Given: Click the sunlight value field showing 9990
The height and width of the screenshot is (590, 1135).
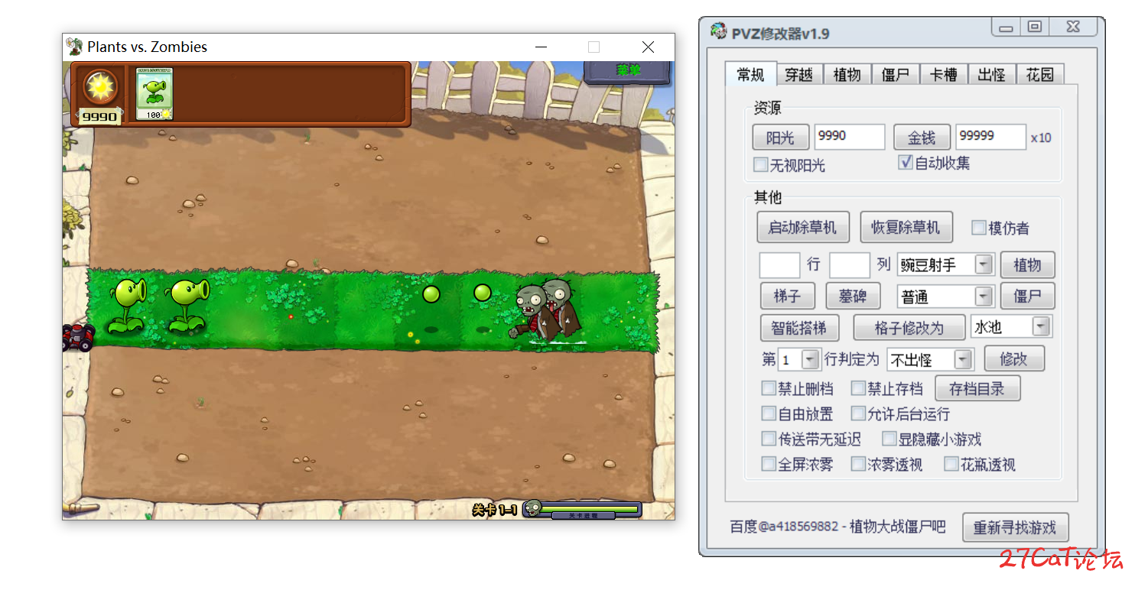Looking at the screenshot, I should coord(849,137).
